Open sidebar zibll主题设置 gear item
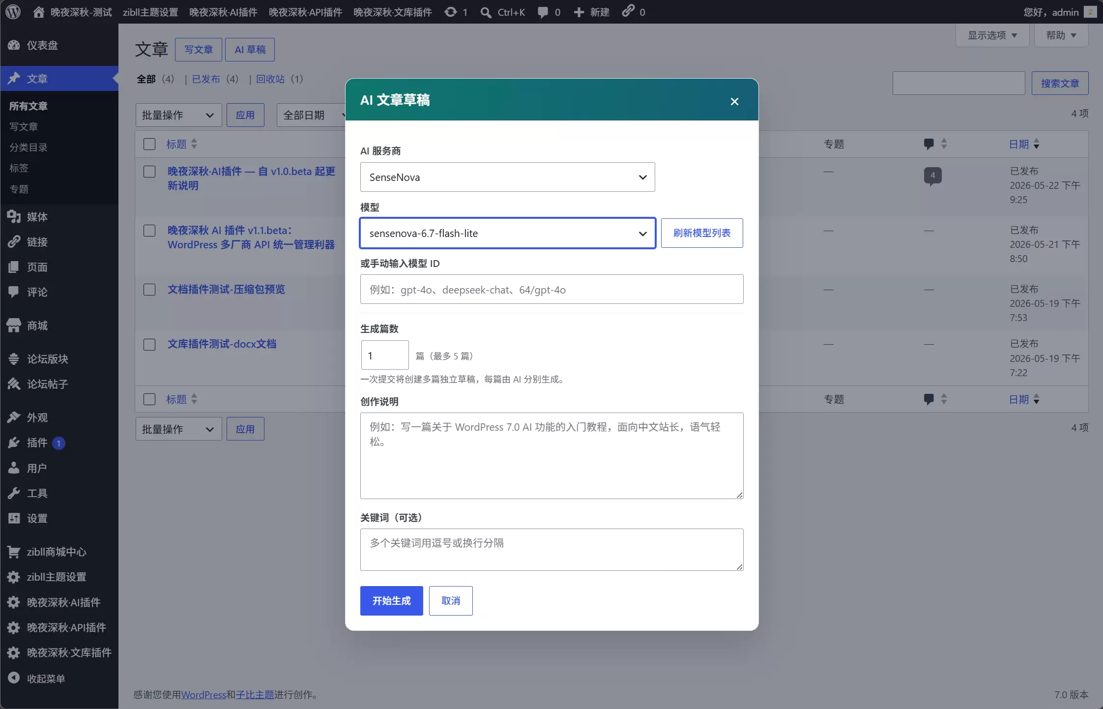The height and width of the screenshot is (709, 1103). tap(59, 577)
